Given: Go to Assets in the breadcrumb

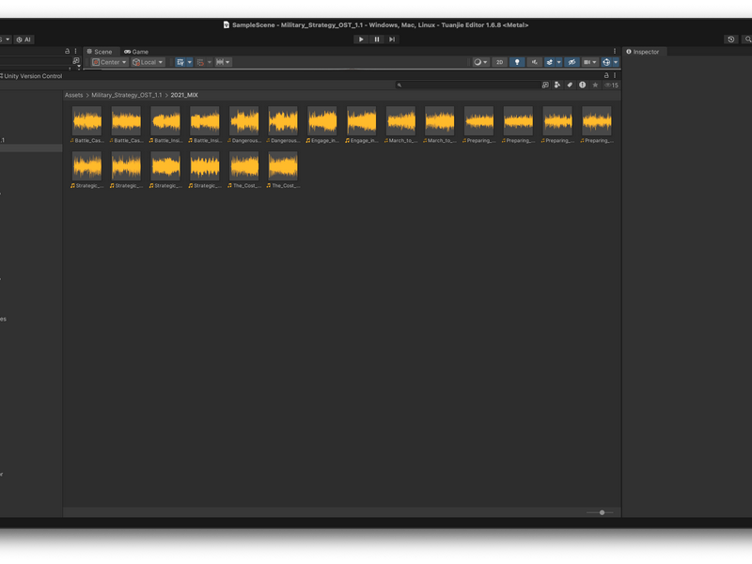Looking at the screenshot, I should pos(74,95).
